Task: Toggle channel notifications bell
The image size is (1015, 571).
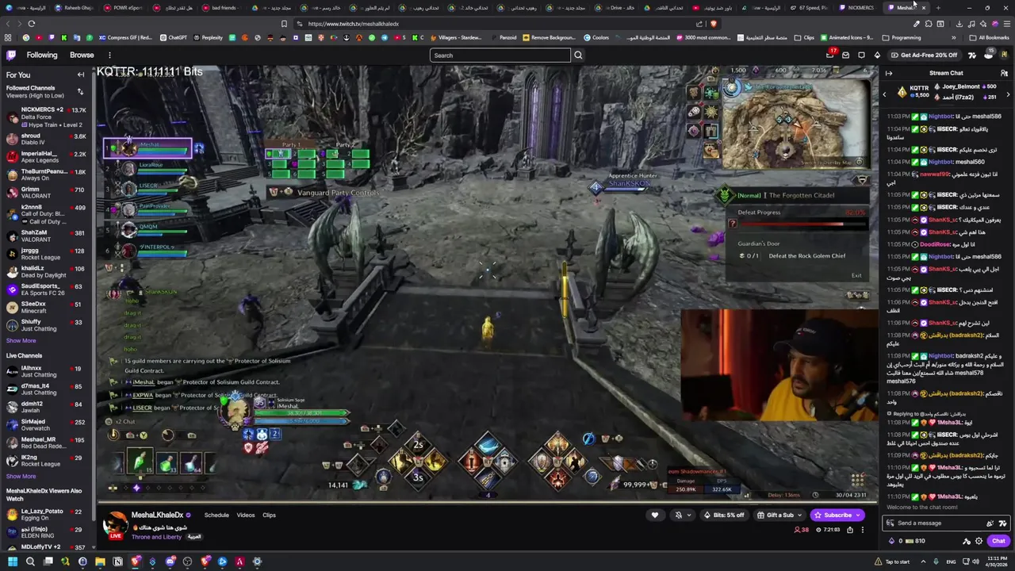Action: [x=678, y=515]
